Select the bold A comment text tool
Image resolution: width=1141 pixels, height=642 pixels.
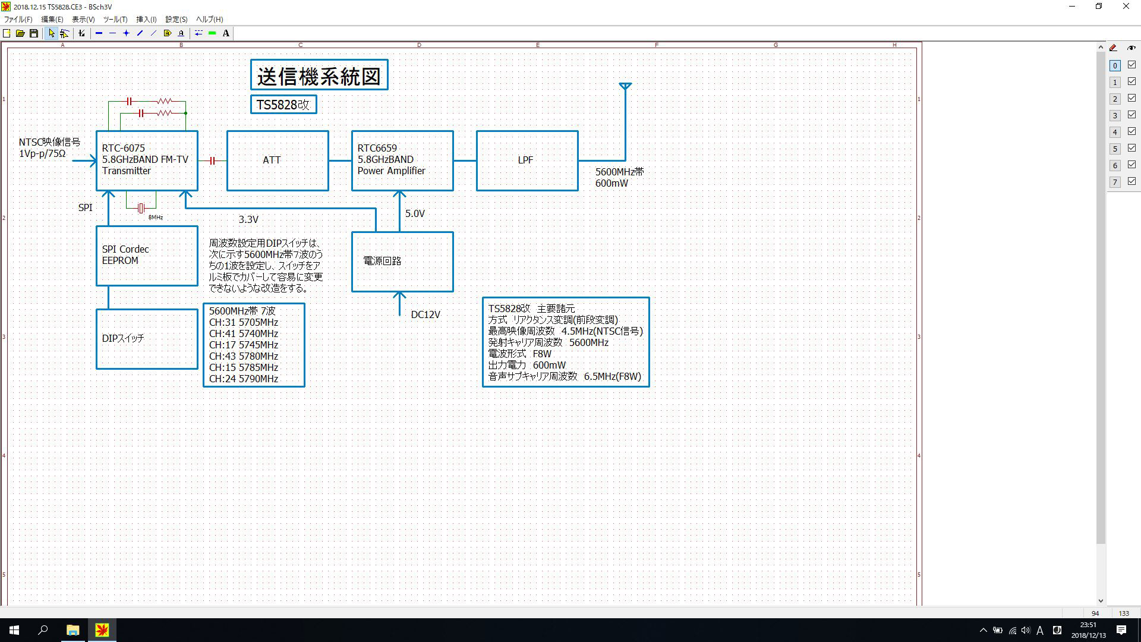coord(226,33)
